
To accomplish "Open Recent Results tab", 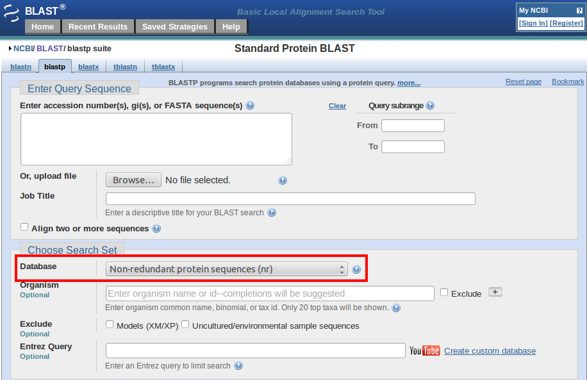I will coord(97,26).
